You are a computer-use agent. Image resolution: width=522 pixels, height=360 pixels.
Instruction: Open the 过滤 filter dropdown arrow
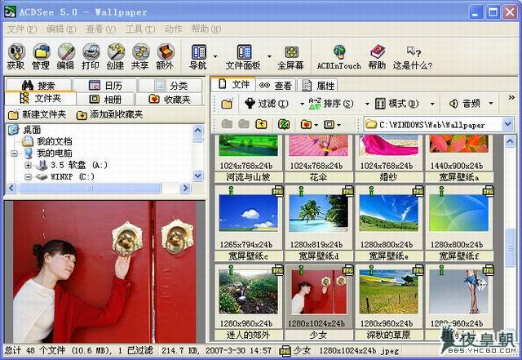(302, 104)
